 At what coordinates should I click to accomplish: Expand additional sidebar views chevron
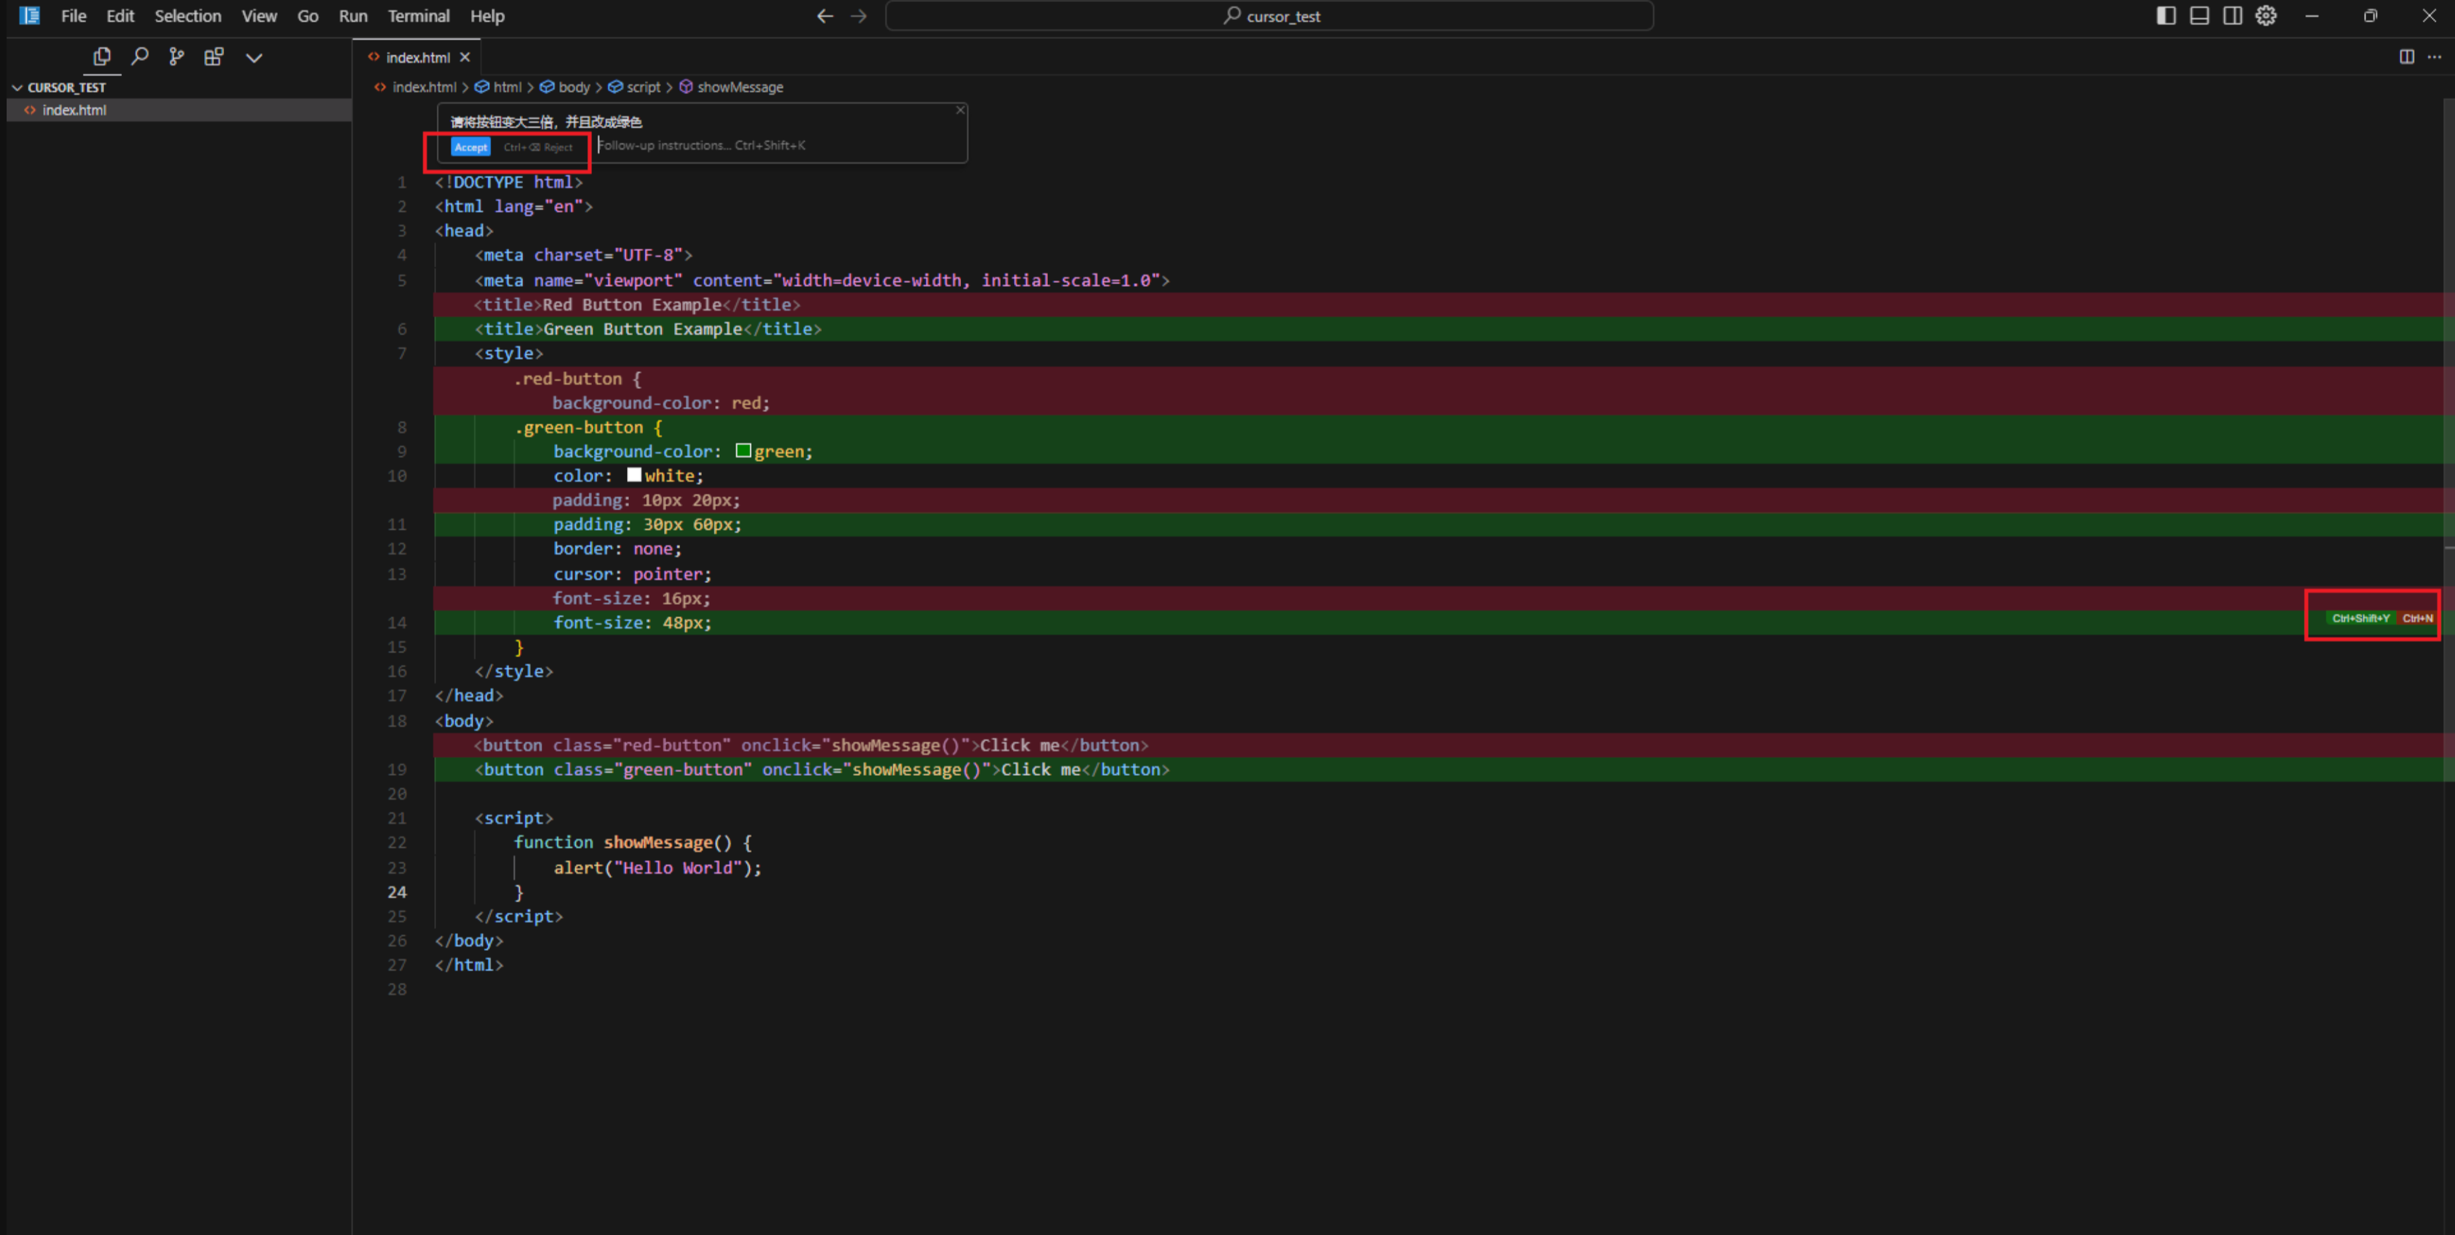coord(253,58)
